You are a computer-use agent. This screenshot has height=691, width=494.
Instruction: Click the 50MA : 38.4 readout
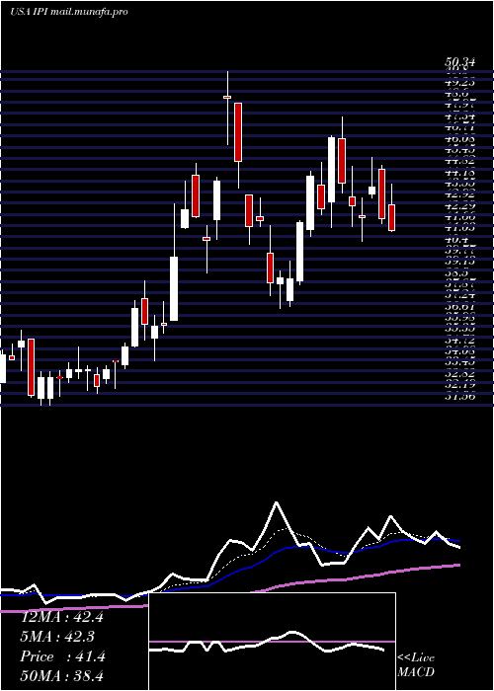[61, 675]
